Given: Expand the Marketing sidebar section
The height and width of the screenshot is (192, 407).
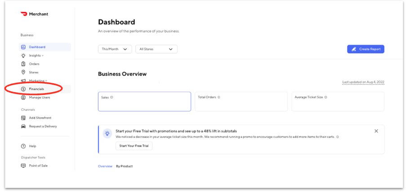Looking at the screenshot, I should pyautogui.click(x=38, y=81).
